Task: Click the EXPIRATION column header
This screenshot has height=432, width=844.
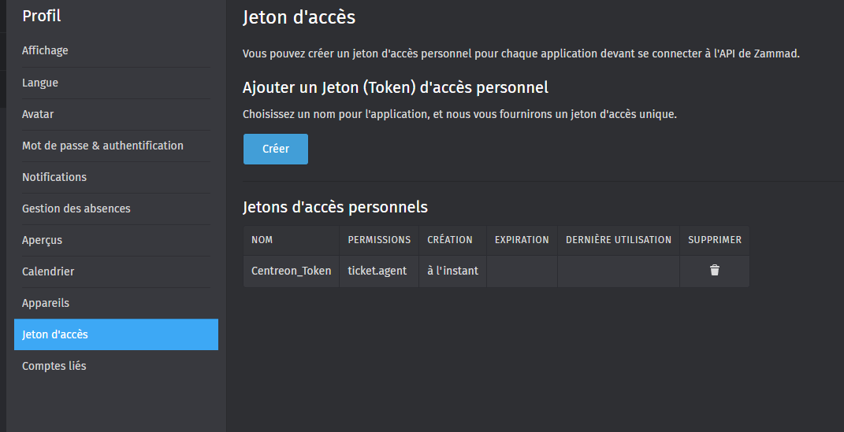Action: coord(522,240)
